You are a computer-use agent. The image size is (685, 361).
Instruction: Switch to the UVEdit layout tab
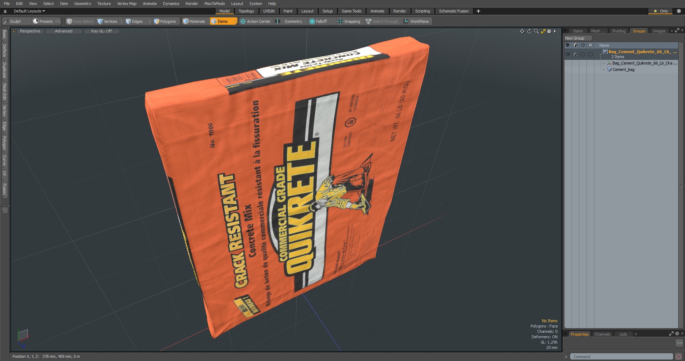click(269, 11)
